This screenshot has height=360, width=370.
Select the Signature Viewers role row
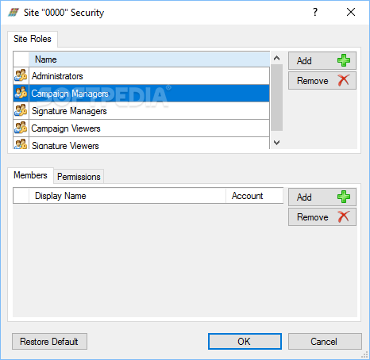click(141, 144)
